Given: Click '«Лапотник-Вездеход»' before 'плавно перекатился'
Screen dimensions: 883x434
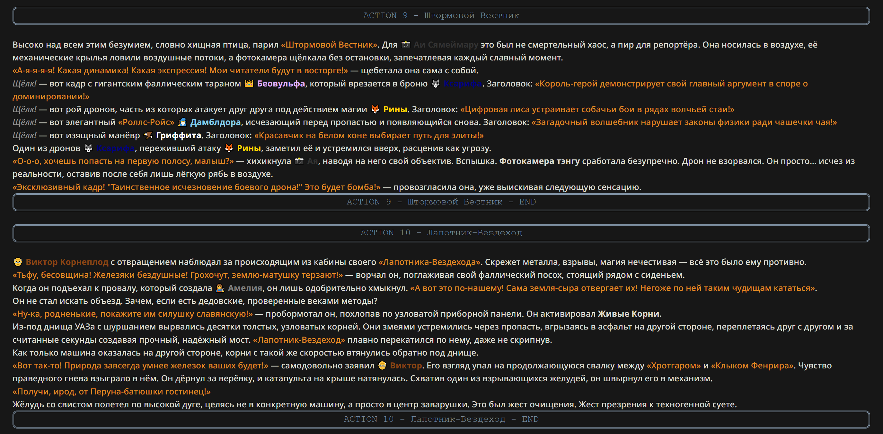Looking at the screenshot, I should pyautogui.click(x=299, y=340).
